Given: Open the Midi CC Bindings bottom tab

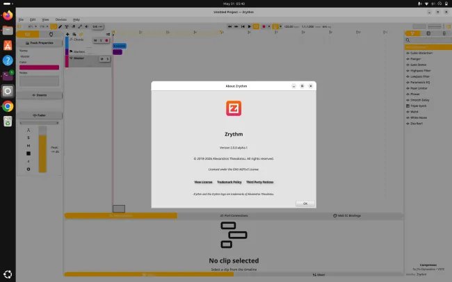Looking at the screenshot, I should 347,215.
